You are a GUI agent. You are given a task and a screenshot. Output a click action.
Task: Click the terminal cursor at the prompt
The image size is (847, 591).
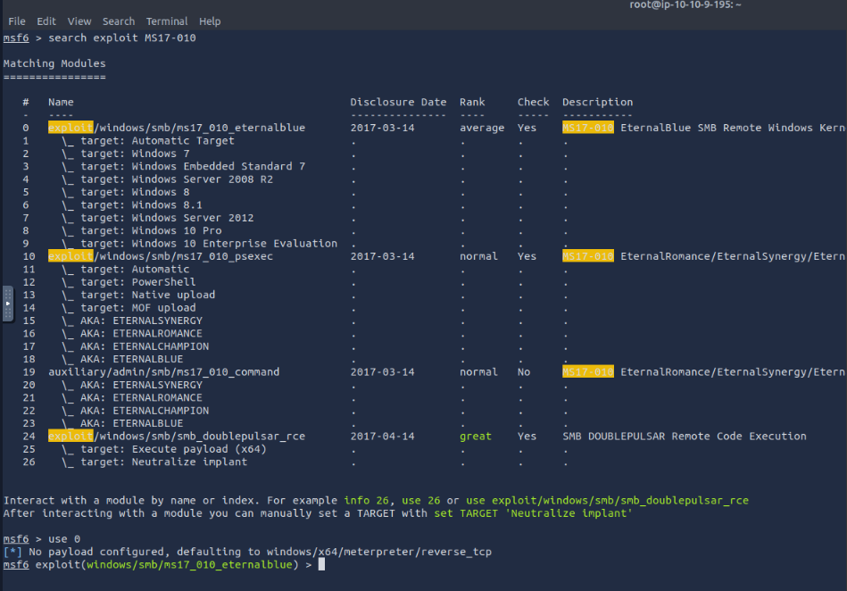[321, 565]
